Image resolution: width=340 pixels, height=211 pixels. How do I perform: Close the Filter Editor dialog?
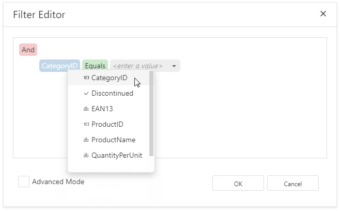point(323,14)
